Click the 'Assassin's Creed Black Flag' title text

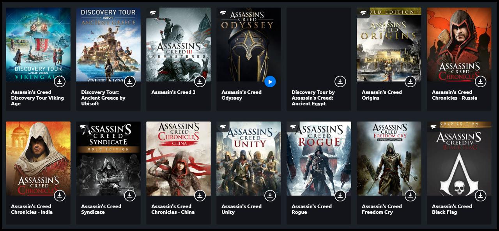(452, 209)
